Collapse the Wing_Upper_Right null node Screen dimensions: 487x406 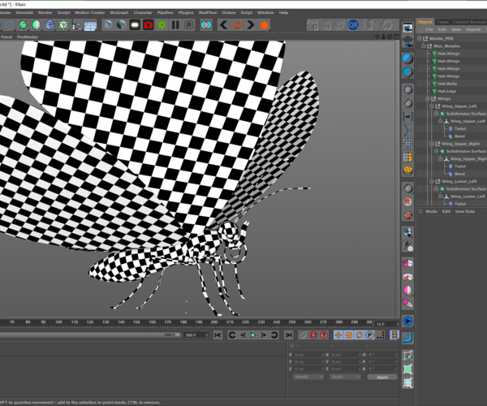[x=432, y=144]
